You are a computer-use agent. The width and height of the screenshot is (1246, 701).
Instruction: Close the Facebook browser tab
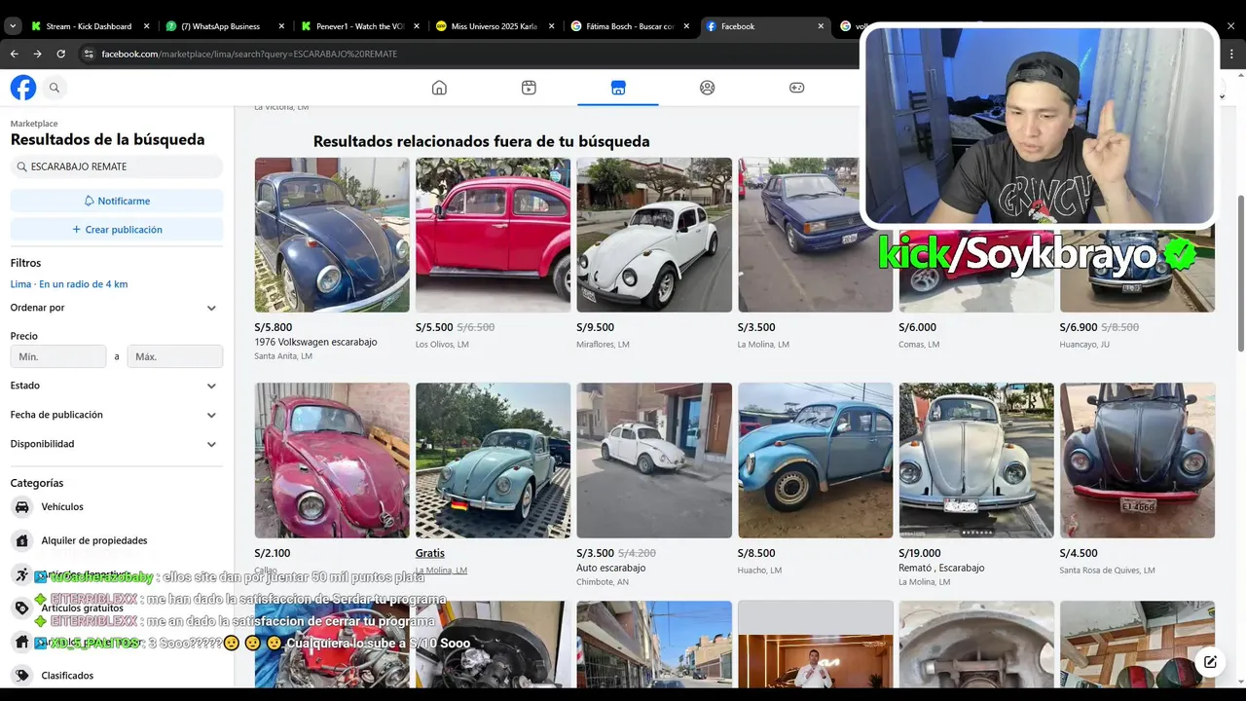[820, 26]
